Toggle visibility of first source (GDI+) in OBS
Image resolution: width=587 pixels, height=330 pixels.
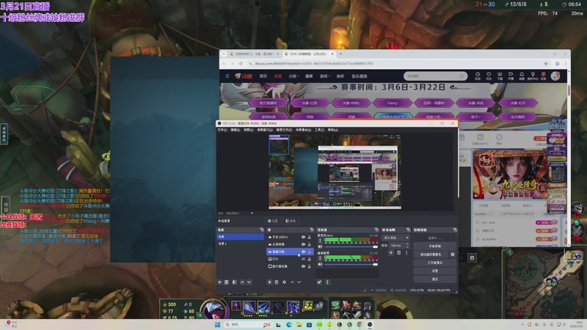coord(303,237)
